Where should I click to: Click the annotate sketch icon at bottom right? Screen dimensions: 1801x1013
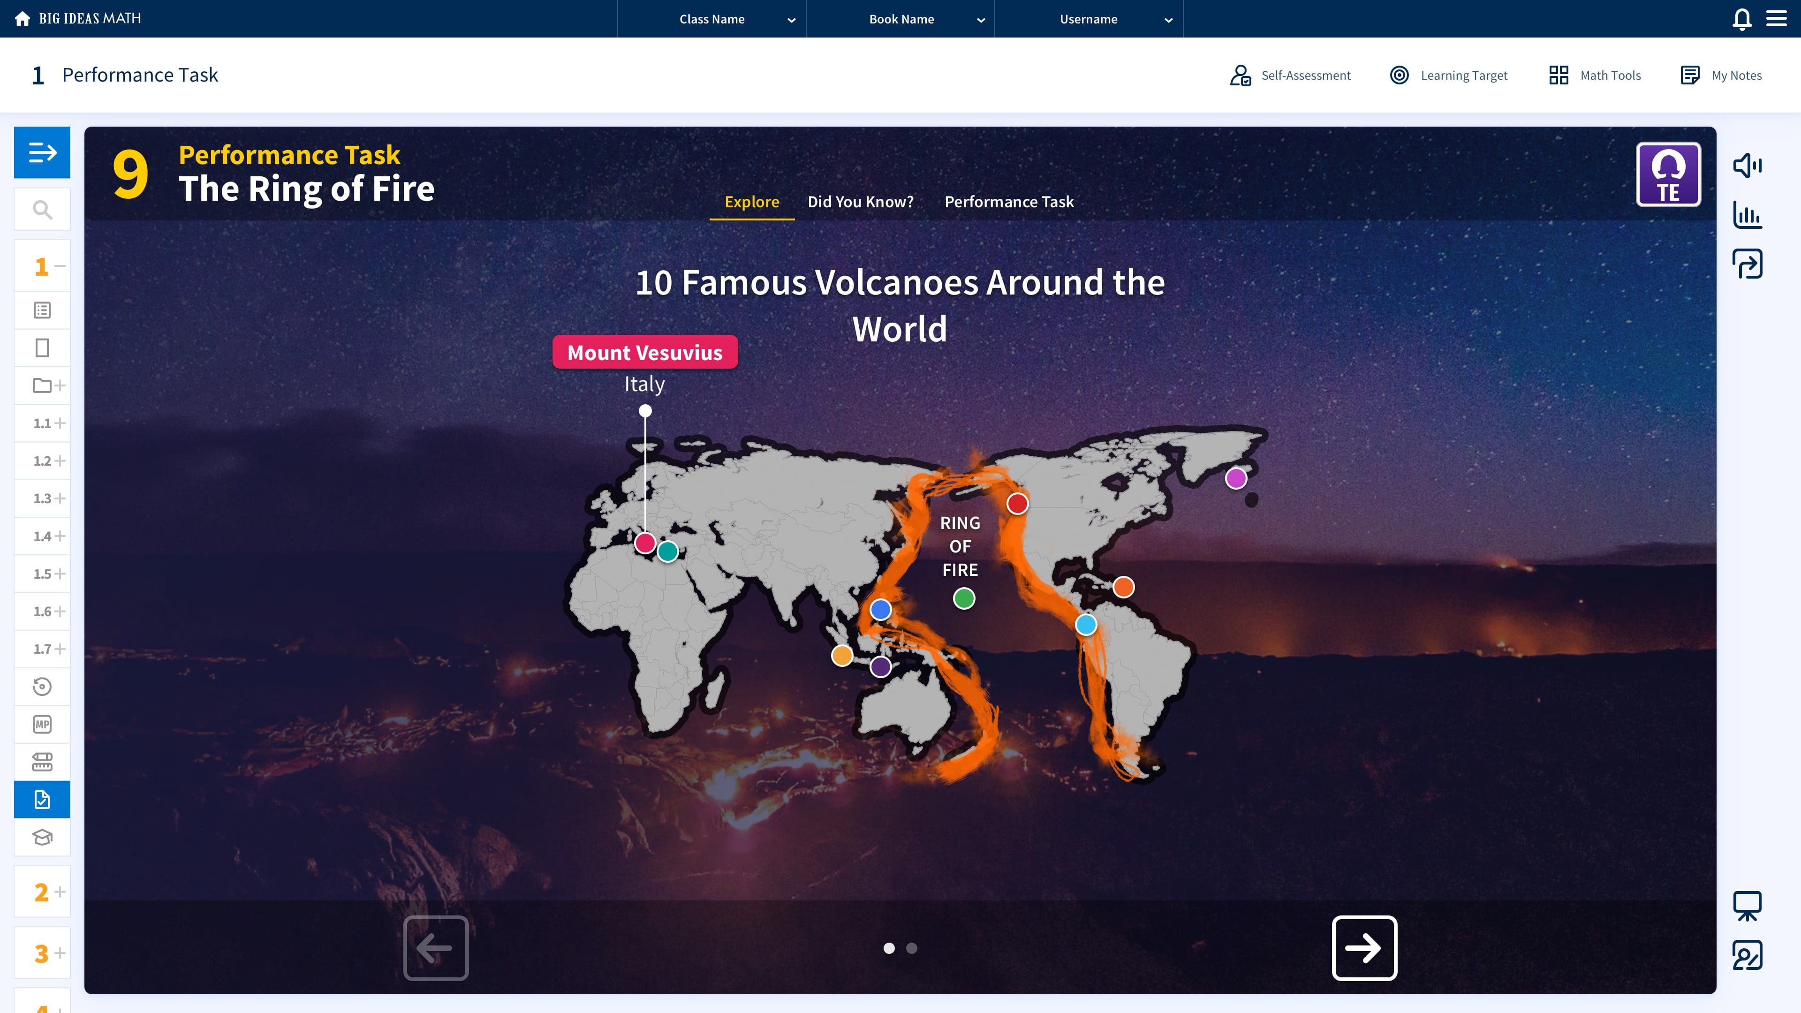pyautogui.click(x=1747, y=955)
